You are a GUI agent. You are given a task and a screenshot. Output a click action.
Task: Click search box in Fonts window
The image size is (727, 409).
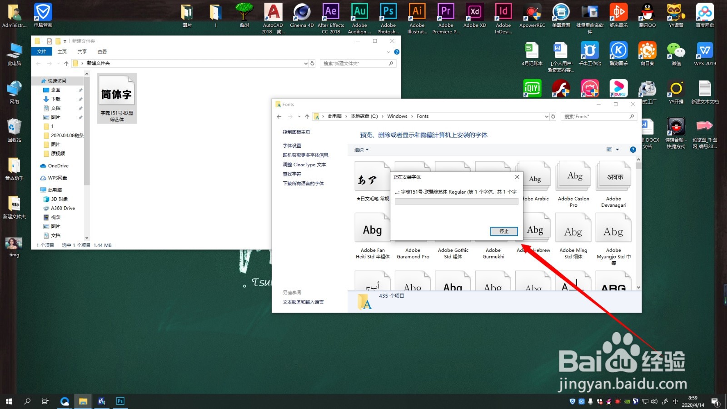coord(598,116)
